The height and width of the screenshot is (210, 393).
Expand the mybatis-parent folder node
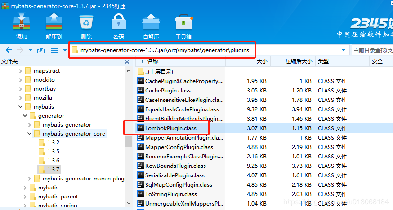25,197
